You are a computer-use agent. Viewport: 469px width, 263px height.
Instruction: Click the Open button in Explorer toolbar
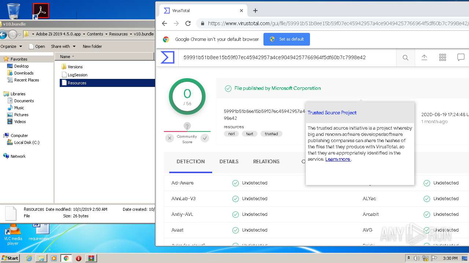click(37, 46)
